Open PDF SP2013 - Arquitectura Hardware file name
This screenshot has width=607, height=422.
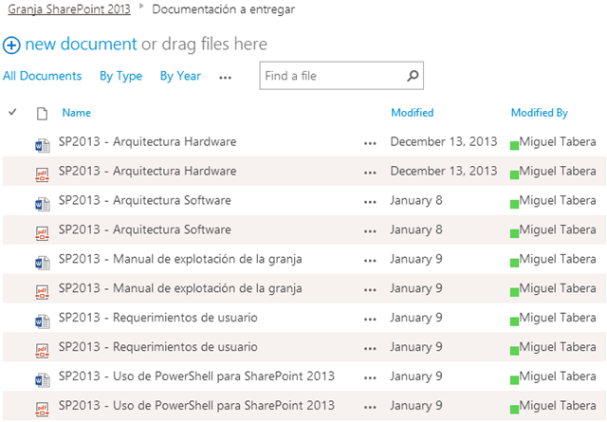(148, 171)
